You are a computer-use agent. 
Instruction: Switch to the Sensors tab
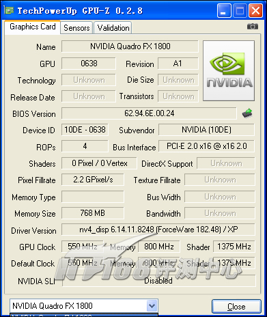point(76,28)
